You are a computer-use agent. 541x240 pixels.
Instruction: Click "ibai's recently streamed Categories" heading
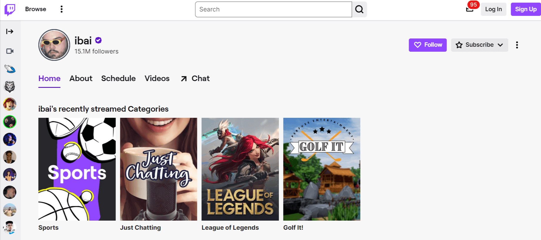103,109
